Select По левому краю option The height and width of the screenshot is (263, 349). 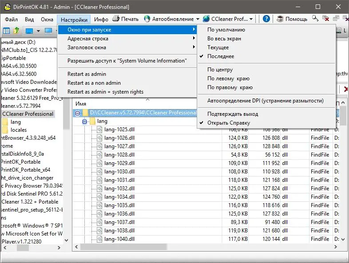pos(266,79)
